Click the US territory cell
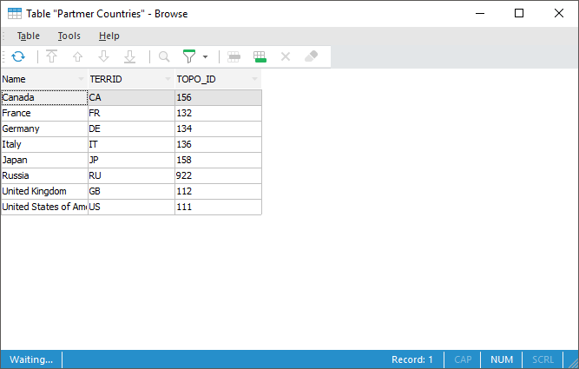Image resolution: width=579 pixels, height=369 pixels. (x=131, y=207)
